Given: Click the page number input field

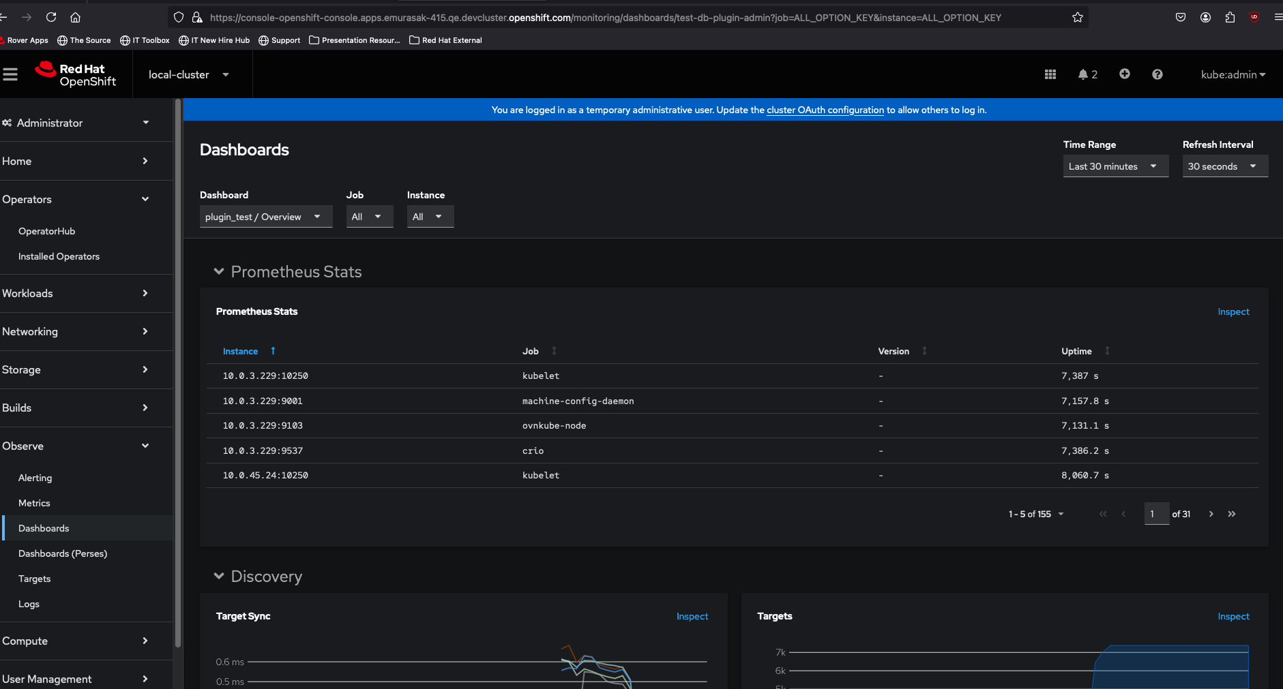Looking at the screenshot, I should 1156,514.
